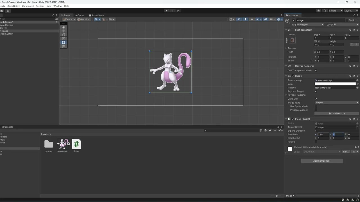Toggle scene lighting bulb icon
Image resolution: width=360 pixels, height=202 pixels.
pos(245,19)
